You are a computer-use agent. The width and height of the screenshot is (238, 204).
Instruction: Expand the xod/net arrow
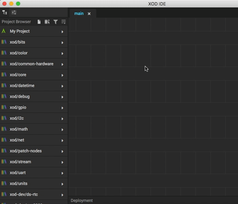tap(62, 140)
